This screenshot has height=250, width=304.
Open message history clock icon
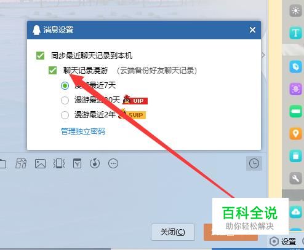[254, 163]
